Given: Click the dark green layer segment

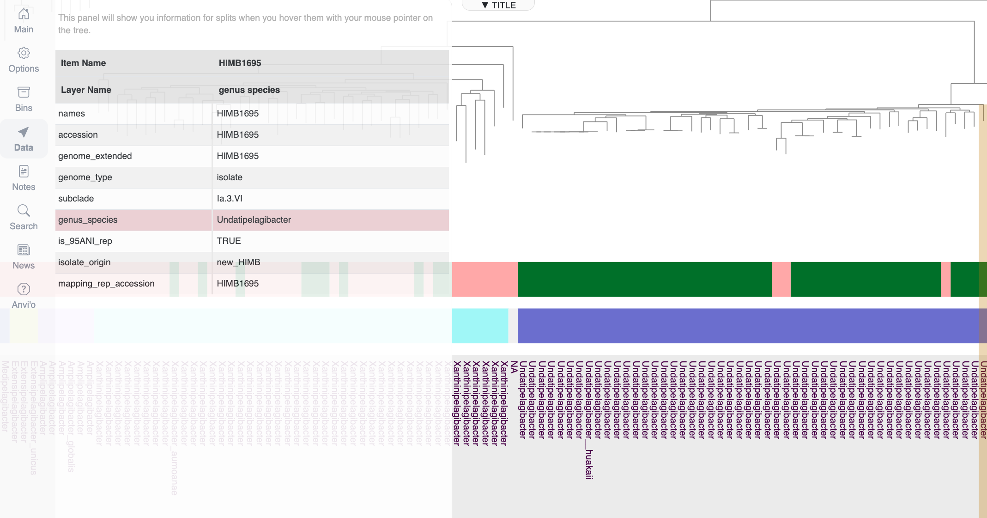Looking at the screenshot, I should point(644,279).
